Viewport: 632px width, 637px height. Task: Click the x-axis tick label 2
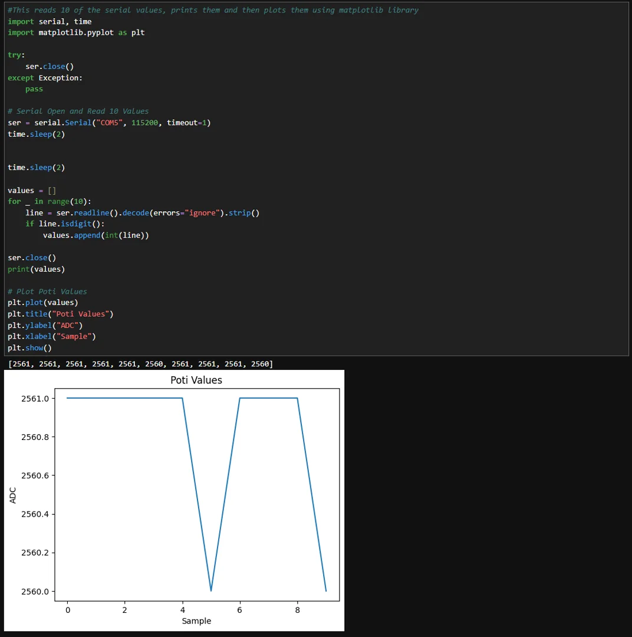pyautogui.click(x=125, y=610)
